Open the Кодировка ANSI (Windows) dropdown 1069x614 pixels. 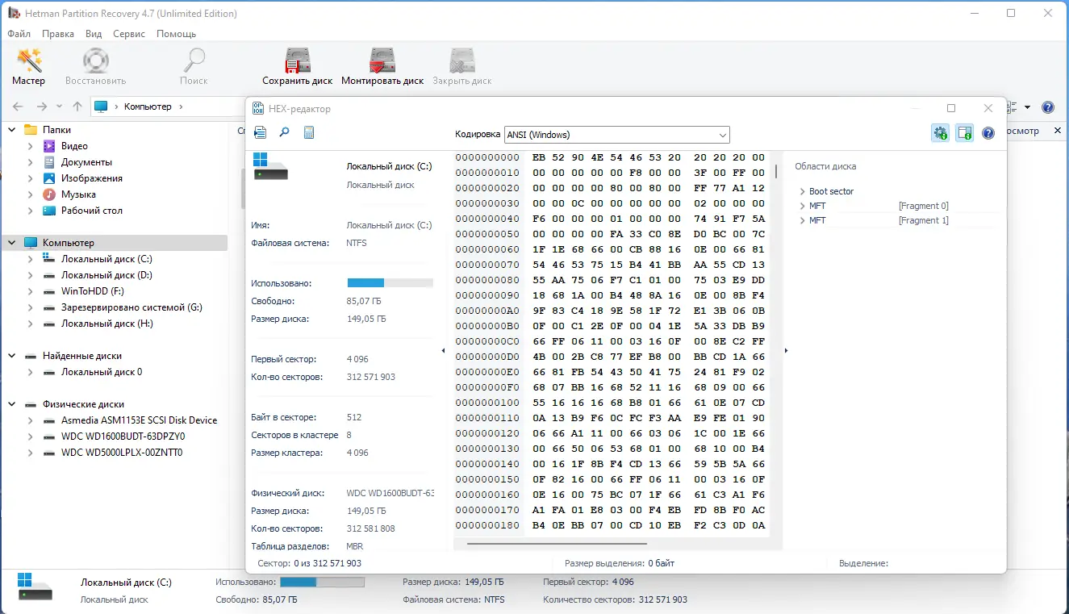pos(616,135)
